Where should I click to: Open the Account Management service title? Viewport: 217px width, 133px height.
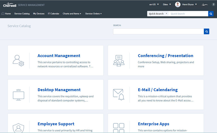(59, 55)
